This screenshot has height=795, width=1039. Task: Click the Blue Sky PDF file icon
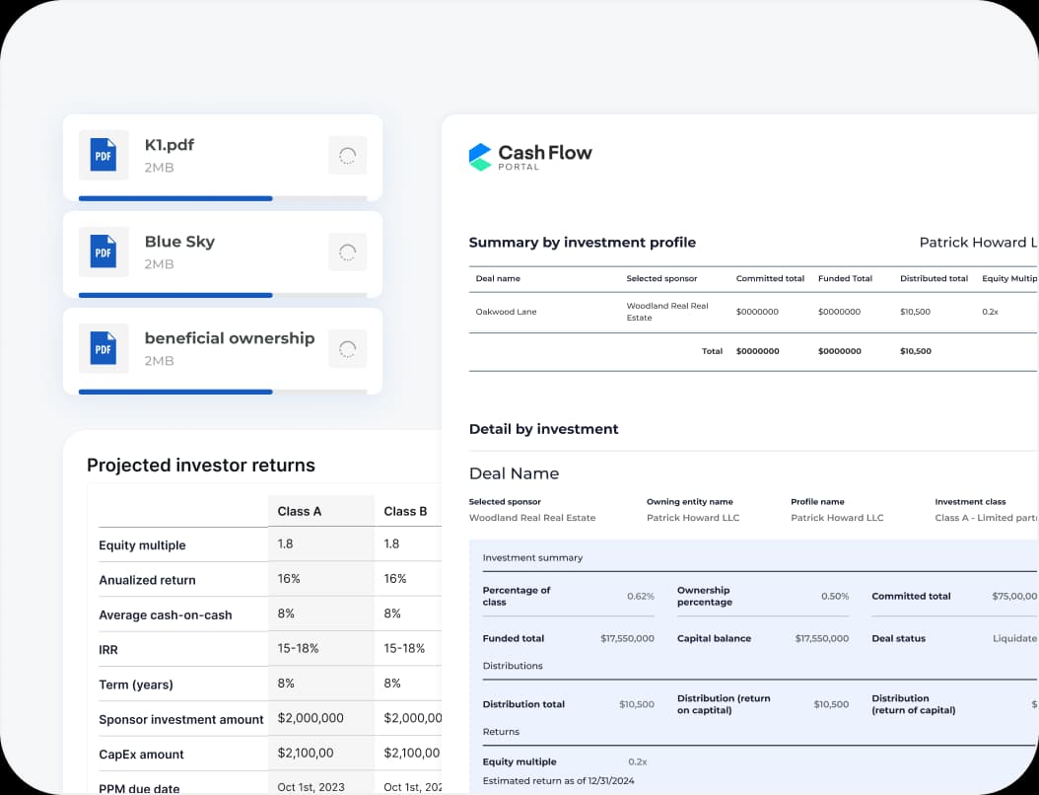pyautogui.click(x=104, y=252)
